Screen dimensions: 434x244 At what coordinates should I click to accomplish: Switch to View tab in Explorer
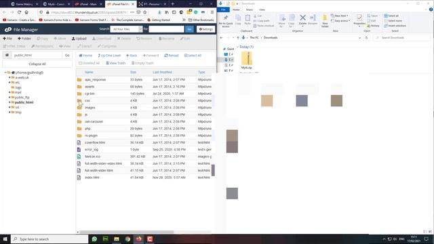(262, 9)
